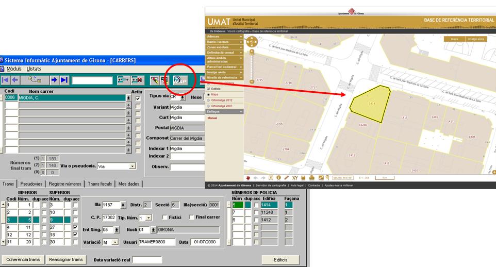496x267 pixels.
Task: Switch to the Trams fiscals tab
Action: (100, 184)
